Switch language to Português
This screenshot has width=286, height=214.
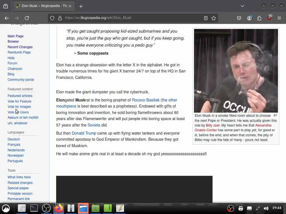click(x=15, y=161)
